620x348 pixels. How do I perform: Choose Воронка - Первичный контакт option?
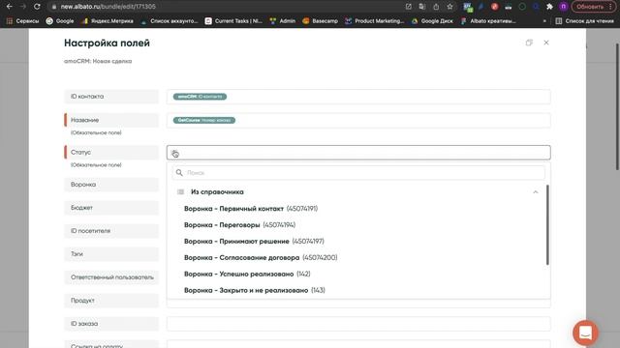tap(251, 209)
